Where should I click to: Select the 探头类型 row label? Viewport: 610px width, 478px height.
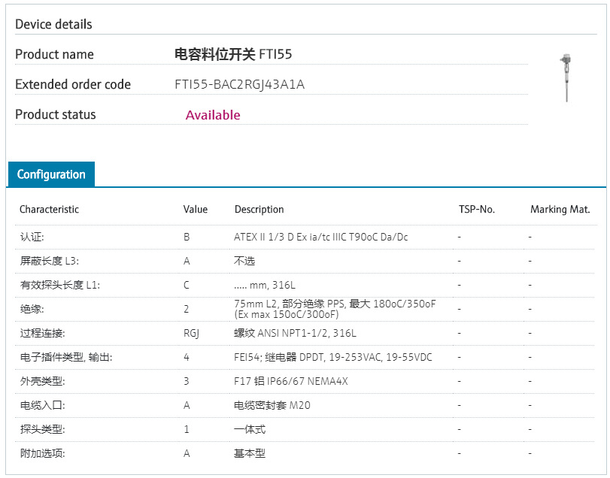42,429
